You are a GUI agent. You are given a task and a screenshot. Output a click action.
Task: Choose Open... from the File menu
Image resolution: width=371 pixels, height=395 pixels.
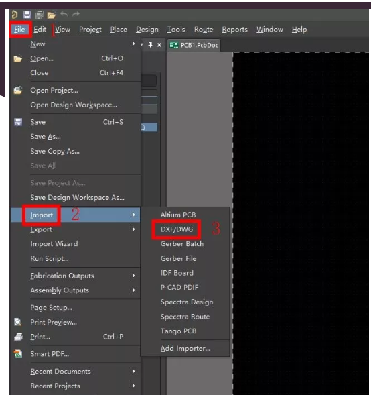[x=76, y=58]
